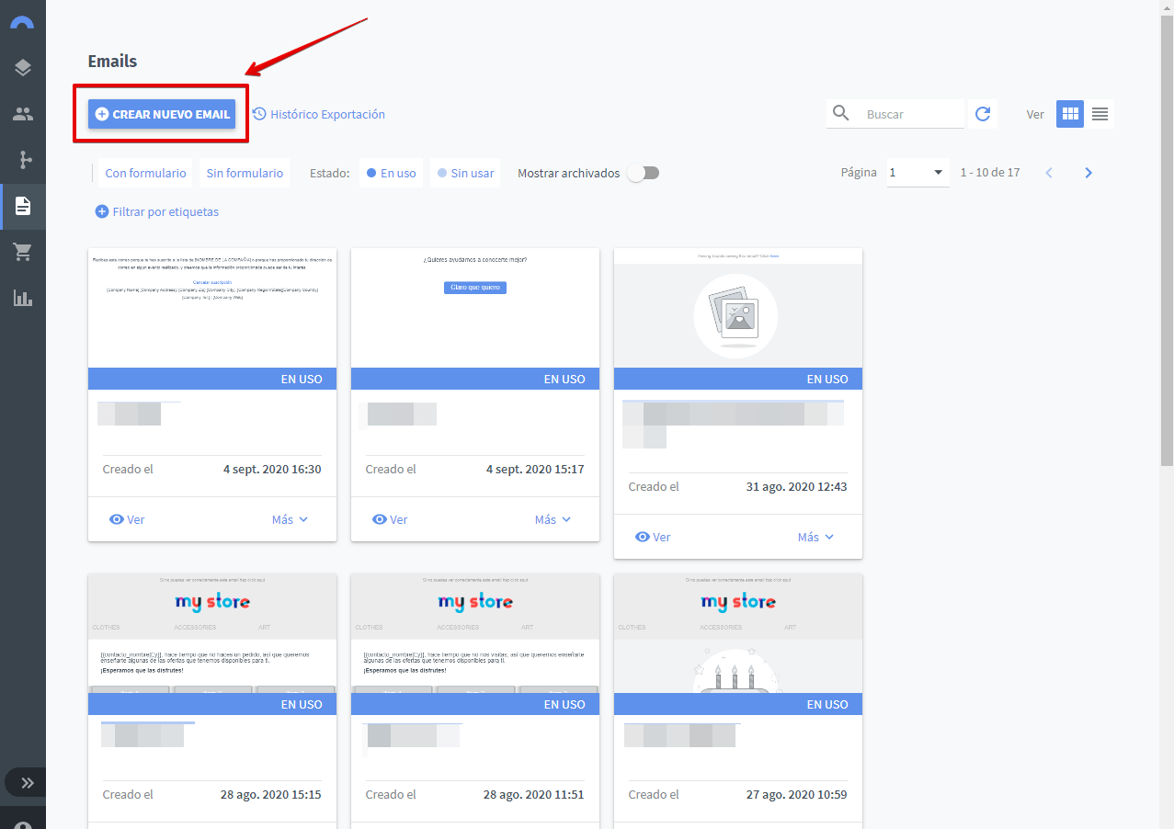Viewport: 1174px width, 829px height.
Task: Go to next page arrow
Action: point(1089,173)
